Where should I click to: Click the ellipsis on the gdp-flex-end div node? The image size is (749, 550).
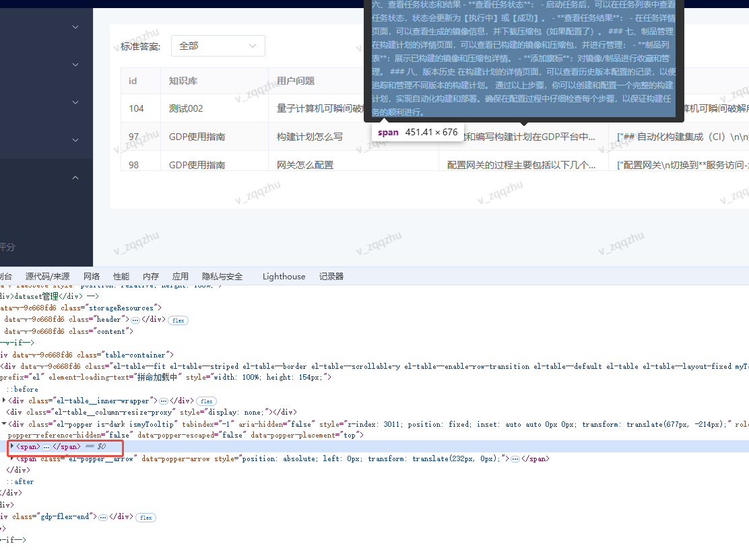103,517
